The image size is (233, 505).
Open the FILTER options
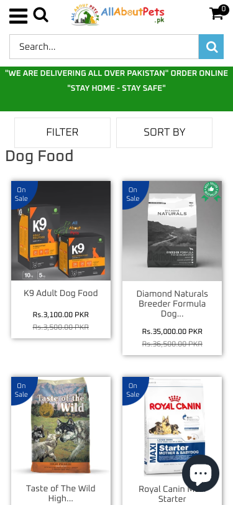click(62, 132)
